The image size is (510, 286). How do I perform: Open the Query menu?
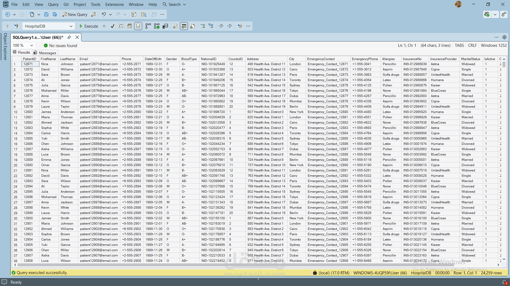[x=53, y=5]
